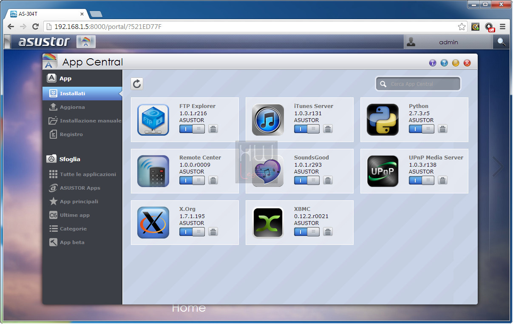
Task: Toggle Python on/off switch
Action: [x=422, y=129]
